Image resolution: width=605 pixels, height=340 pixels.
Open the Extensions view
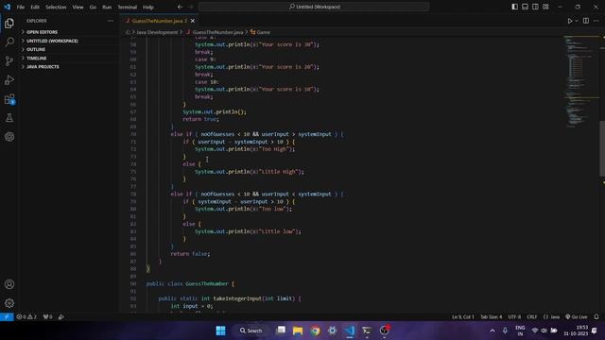click(x=9, y=99)
